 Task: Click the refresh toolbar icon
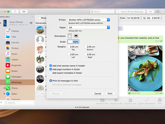pyautogui.click(x=15, y=11)
